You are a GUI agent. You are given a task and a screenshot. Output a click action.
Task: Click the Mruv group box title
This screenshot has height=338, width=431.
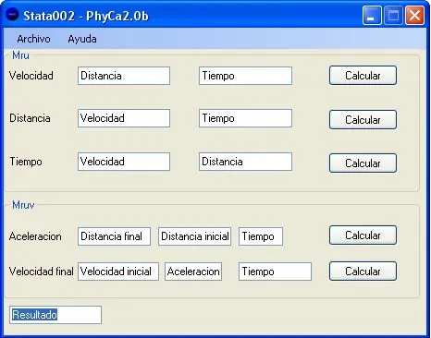[23, 205]
